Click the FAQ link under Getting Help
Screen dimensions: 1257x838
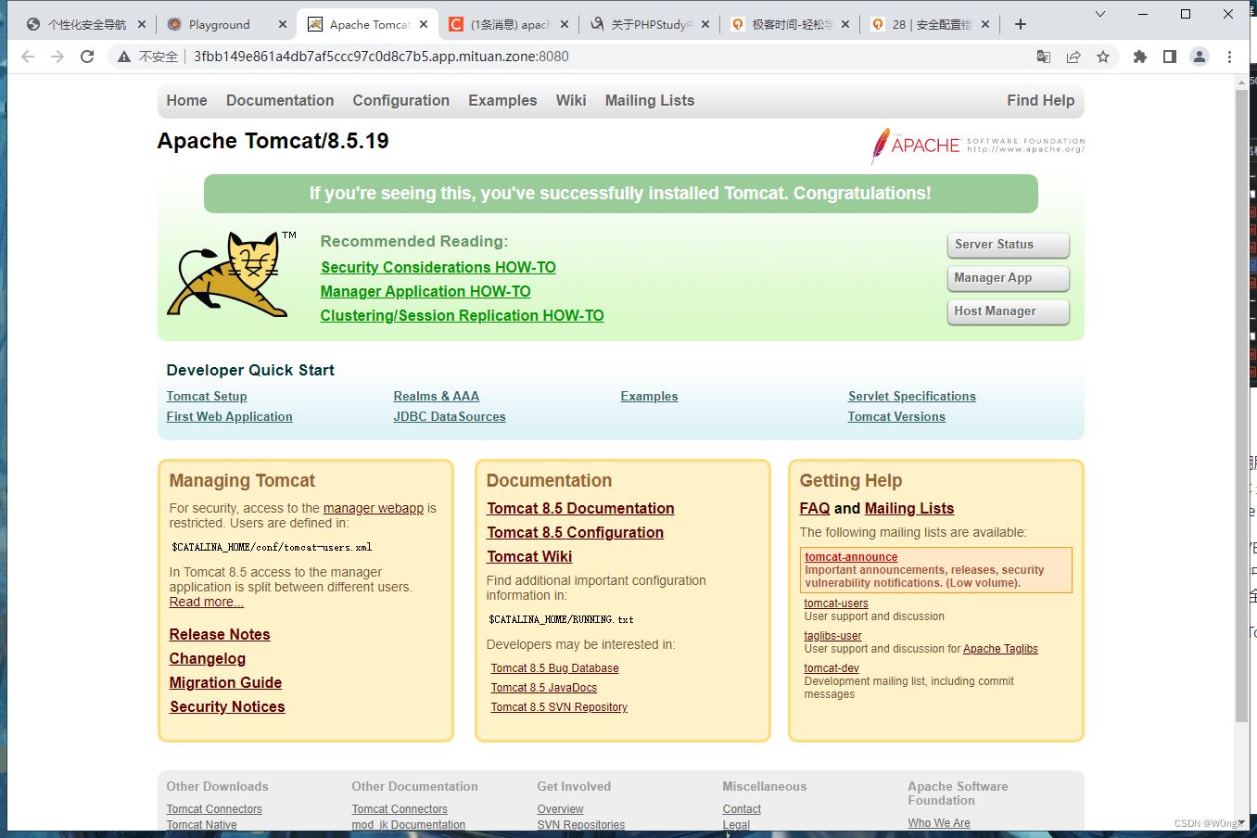pos(815,508)
